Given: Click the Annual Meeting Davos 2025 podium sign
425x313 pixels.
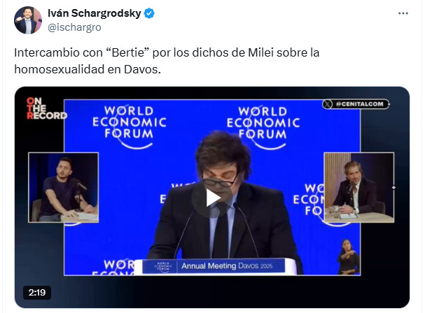Looking at the screenshot, I should pyautogui.click(x=214, y=266).
